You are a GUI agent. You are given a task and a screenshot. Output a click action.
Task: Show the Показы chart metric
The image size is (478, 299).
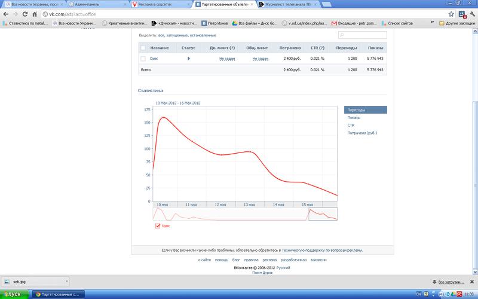[354, 117]
